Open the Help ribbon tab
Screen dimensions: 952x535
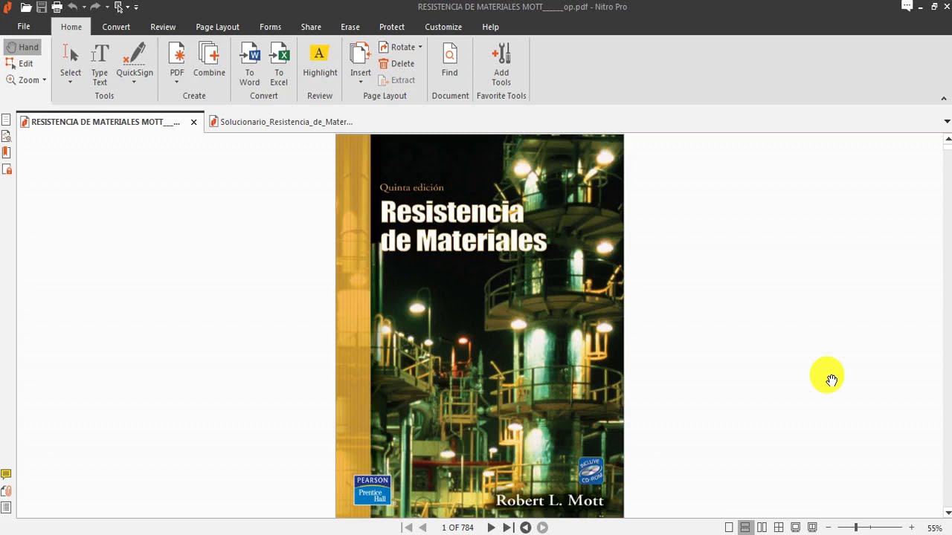(490, 27)
